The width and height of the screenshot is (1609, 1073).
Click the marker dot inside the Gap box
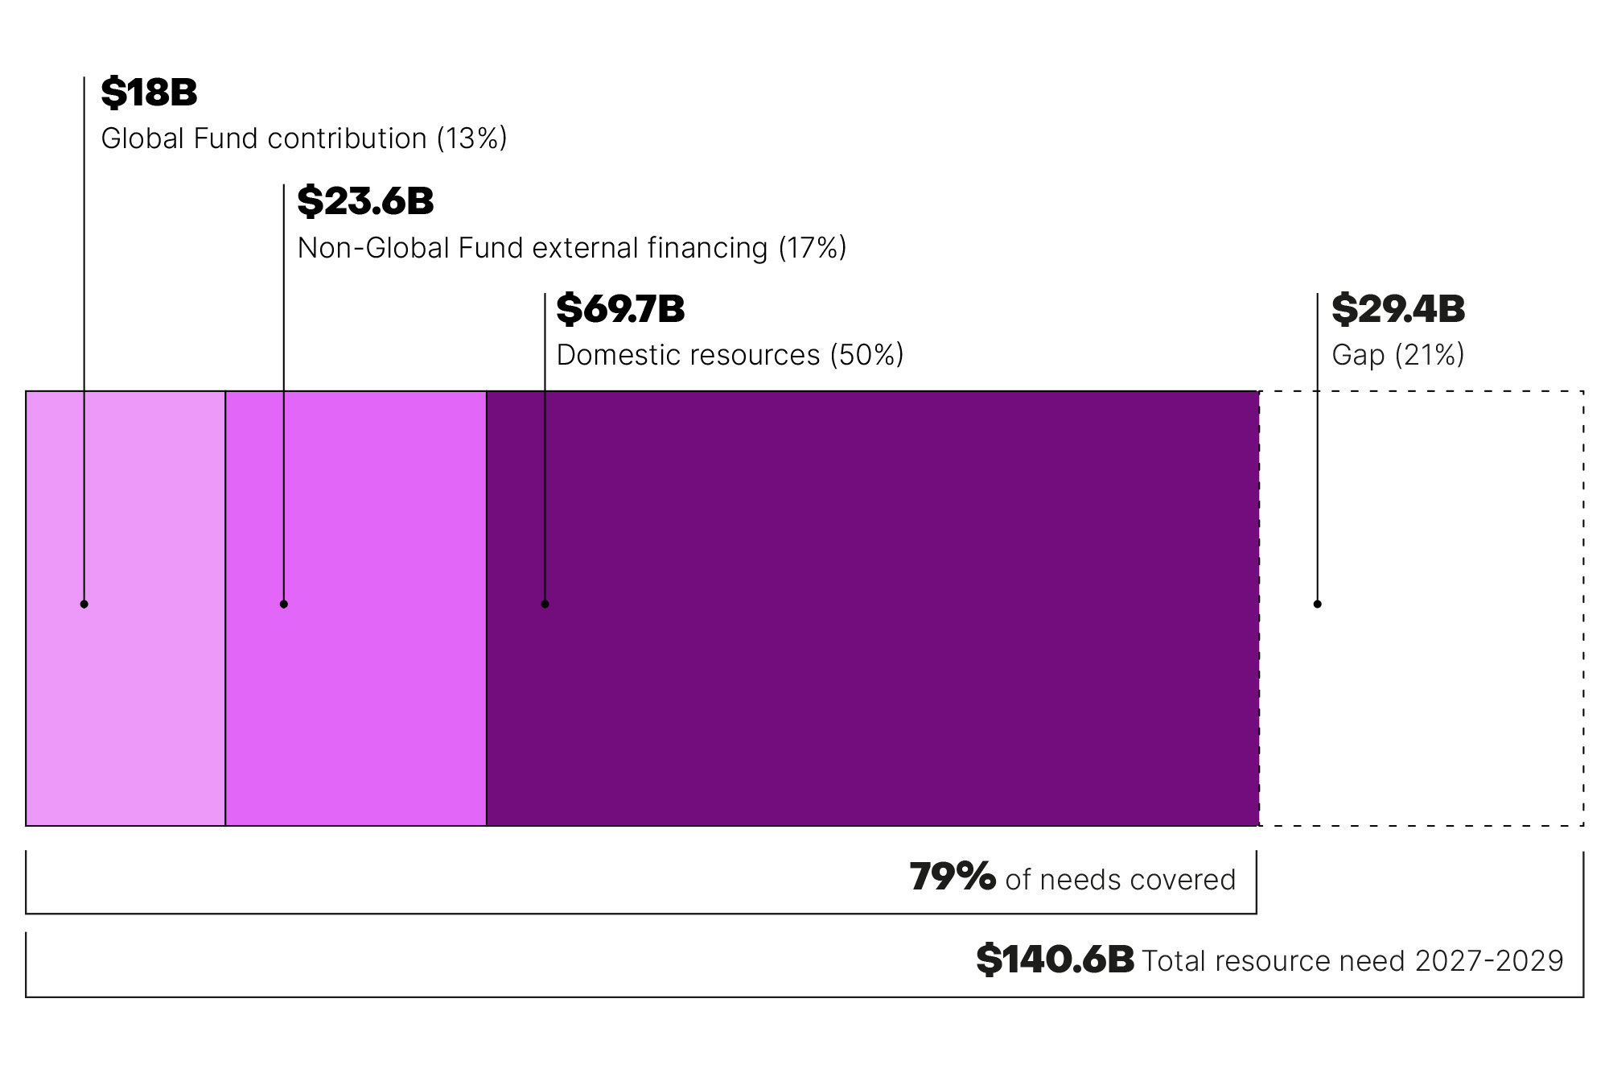(x=1317, y=604)
